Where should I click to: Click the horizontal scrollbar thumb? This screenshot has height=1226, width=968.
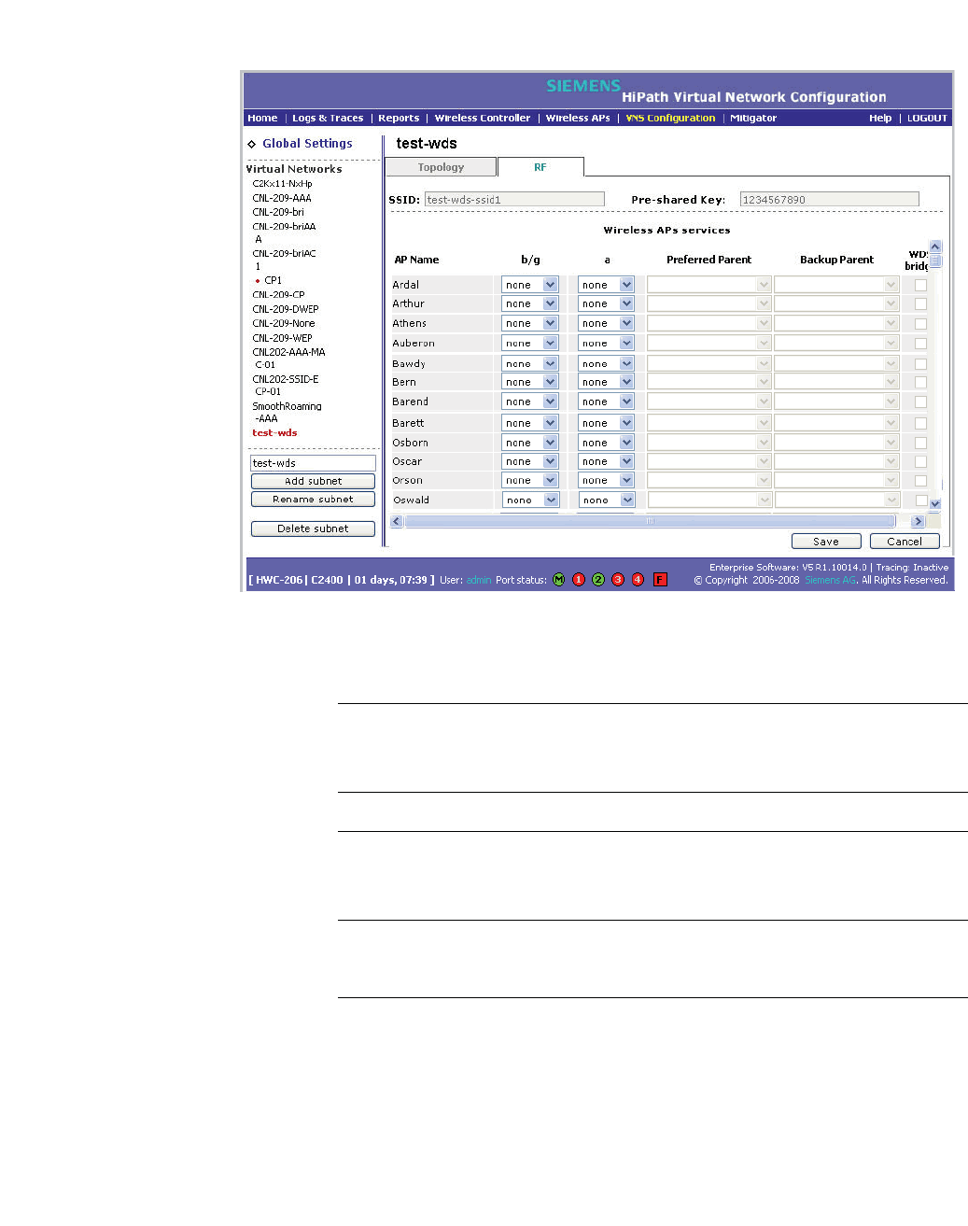pyautogui.click(x=650, y=521)
